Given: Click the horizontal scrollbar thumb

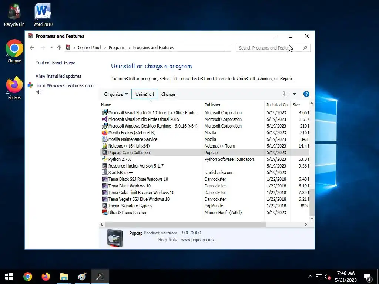Looking at the screenshot, I should click(x=185, y=224).
